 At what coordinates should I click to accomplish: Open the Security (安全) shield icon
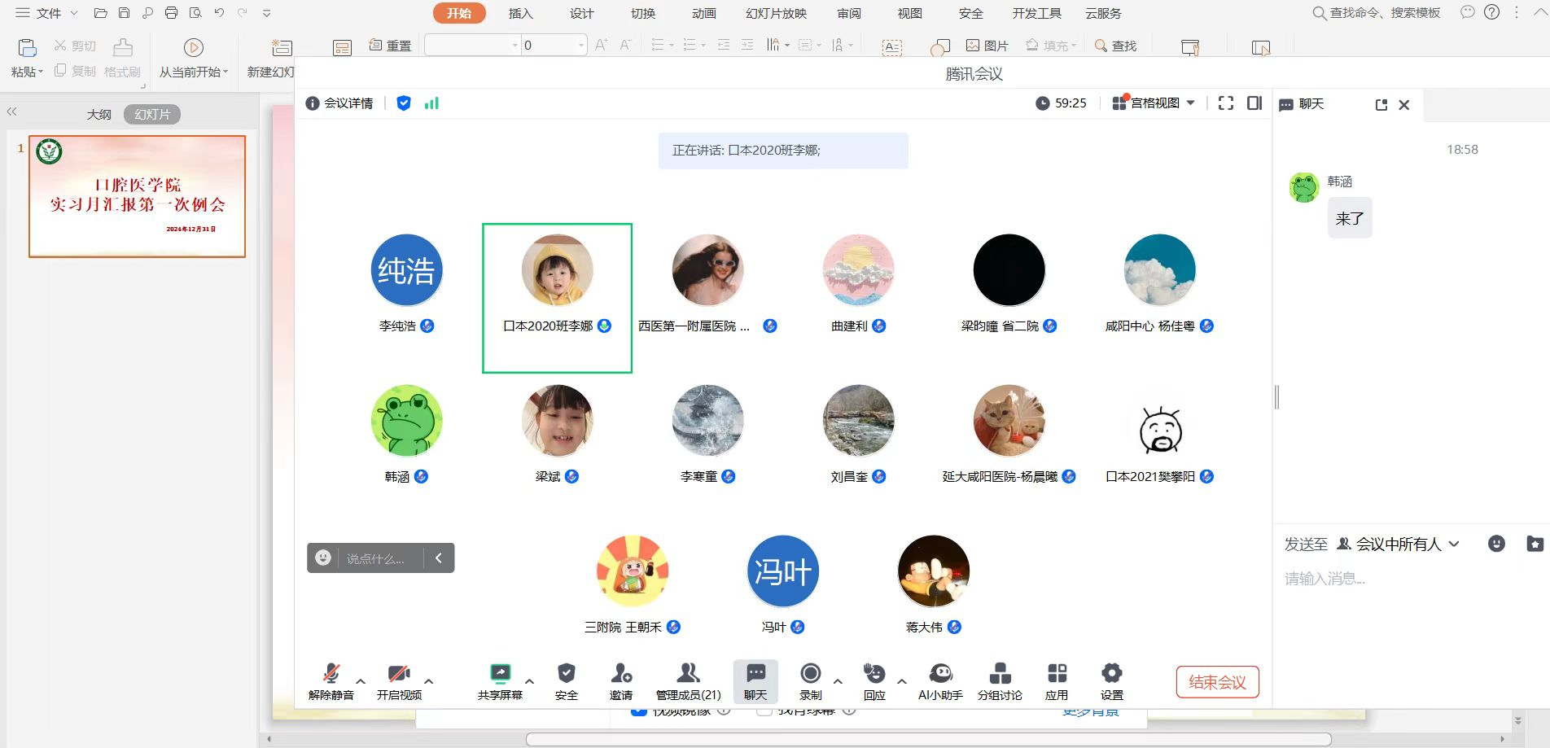(x=566, y=674)
